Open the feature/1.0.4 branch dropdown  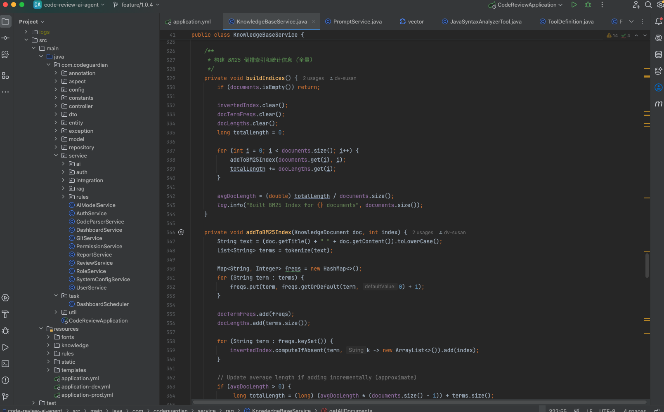click(137, 5)
